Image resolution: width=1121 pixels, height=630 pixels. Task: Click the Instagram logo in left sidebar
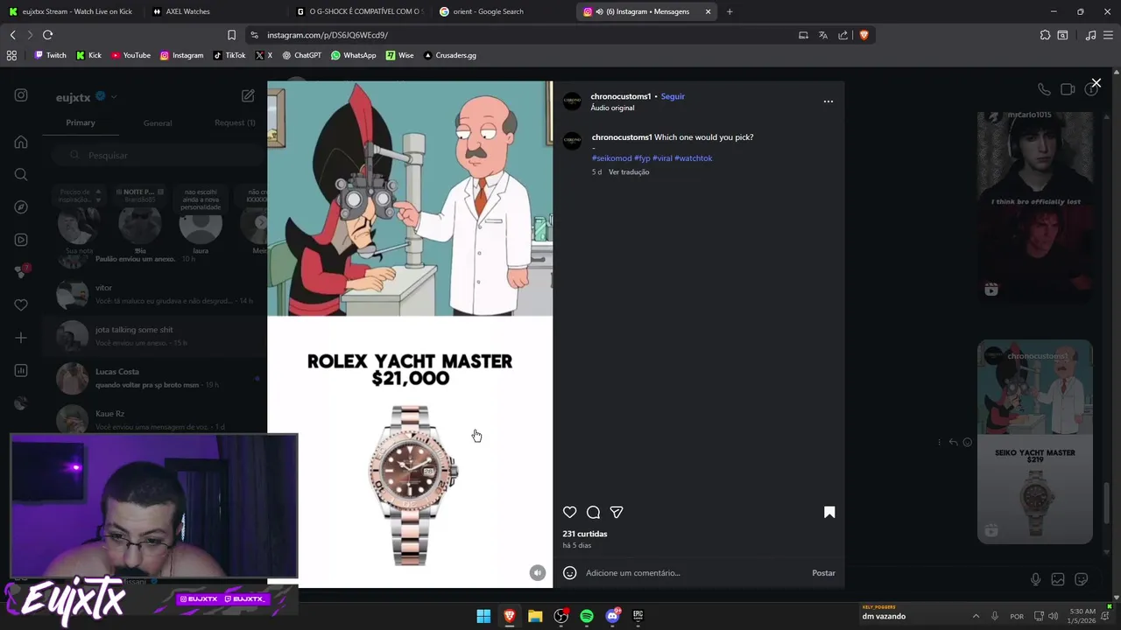click(21, 95)
